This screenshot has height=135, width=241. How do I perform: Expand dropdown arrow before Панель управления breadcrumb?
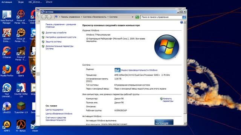pos(59,17)
